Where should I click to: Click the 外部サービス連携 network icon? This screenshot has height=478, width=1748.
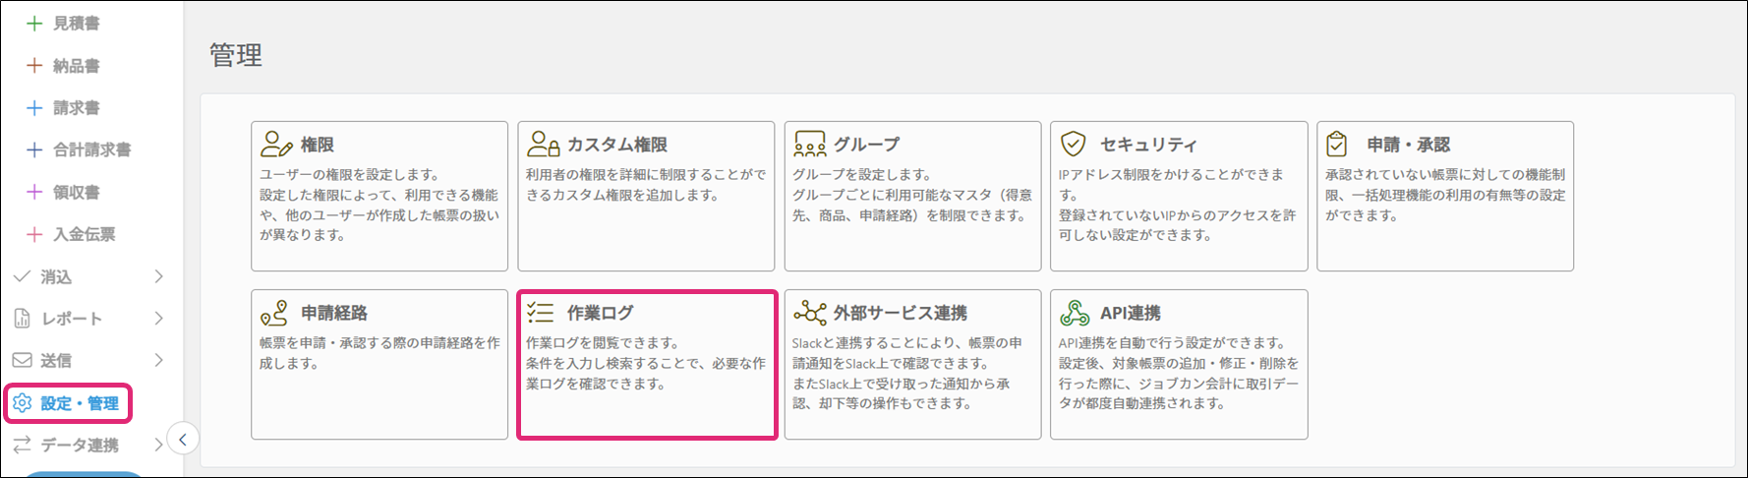809,313
